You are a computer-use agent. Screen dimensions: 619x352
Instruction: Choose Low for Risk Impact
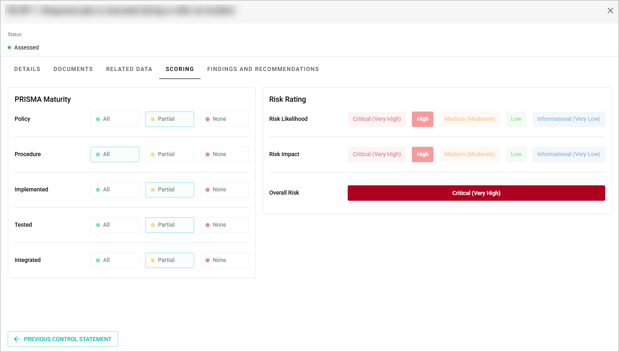coord(516,155)
